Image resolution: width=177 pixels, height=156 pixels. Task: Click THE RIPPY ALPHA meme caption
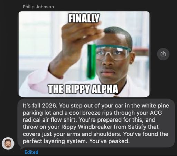(83, 89)
